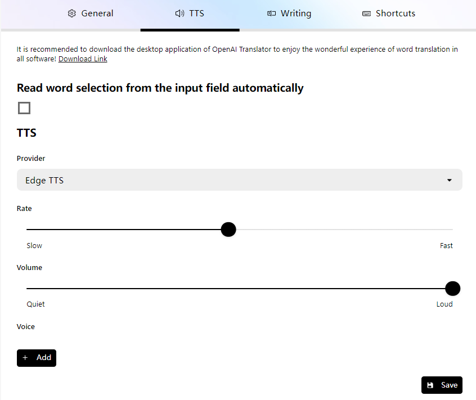Click the plus icon on the Add button
The height and width of the screenshot is (400, 476).
point(25,358)
